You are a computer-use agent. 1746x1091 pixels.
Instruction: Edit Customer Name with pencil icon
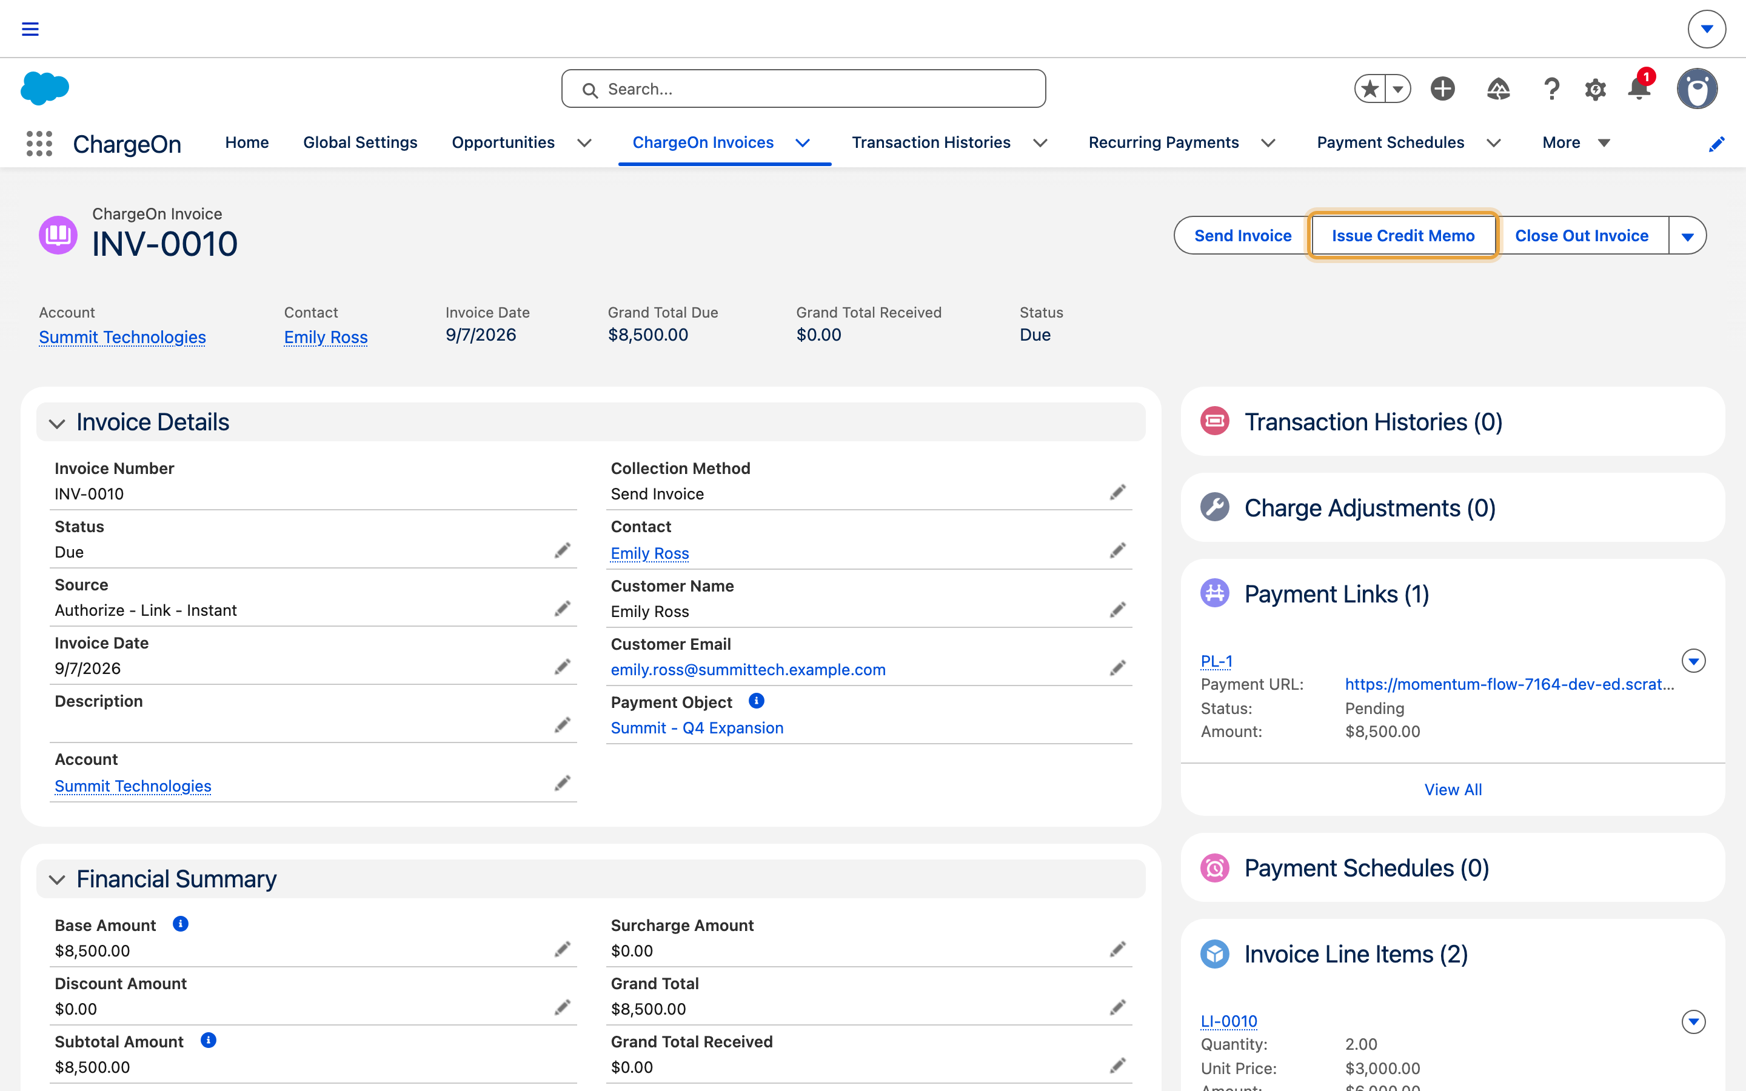point(1117,610)
